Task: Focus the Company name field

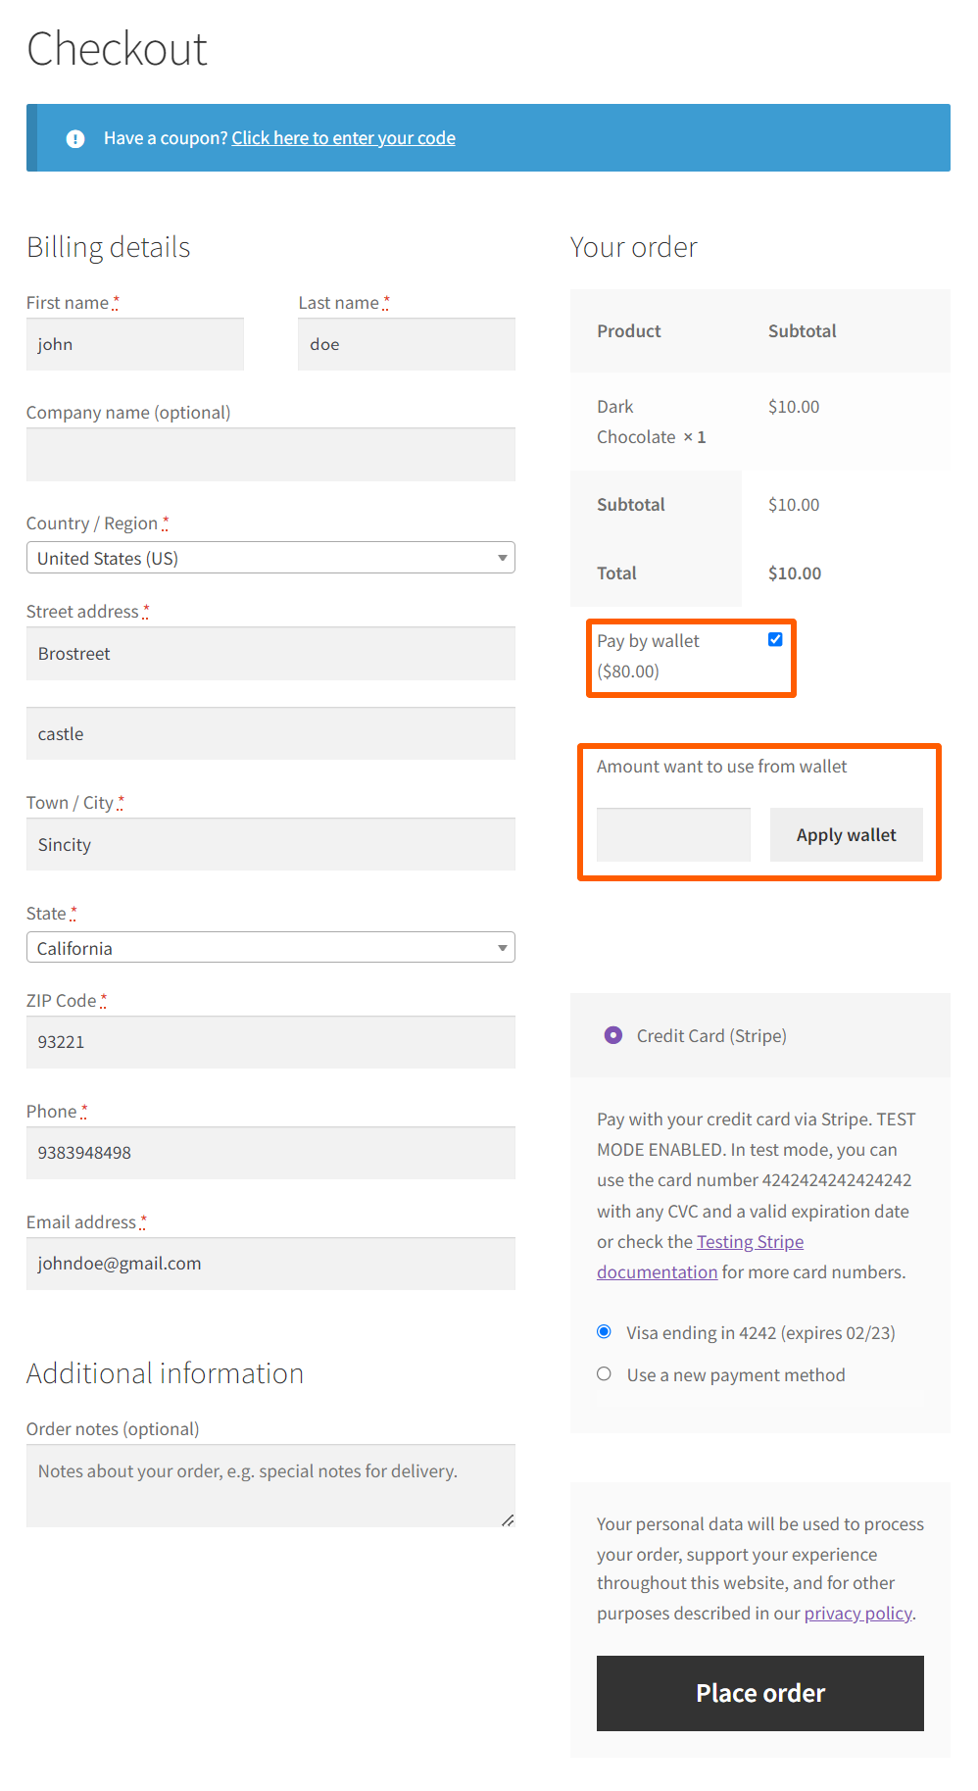Action: point(270,455)
